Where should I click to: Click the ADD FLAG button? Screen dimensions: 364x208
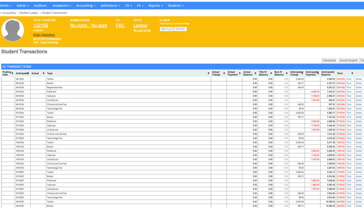[x=167, y=29]
